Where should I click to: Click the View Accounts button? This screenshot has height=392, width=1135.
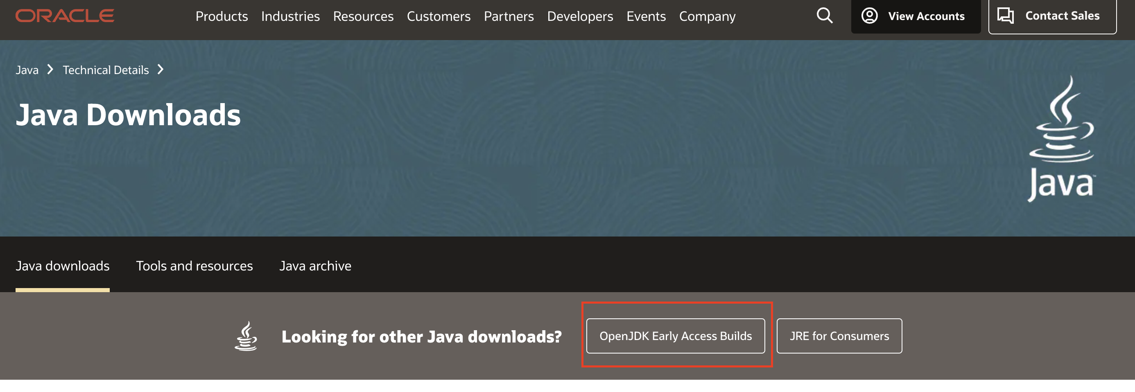pyautogui.click(x=916, y=16)
